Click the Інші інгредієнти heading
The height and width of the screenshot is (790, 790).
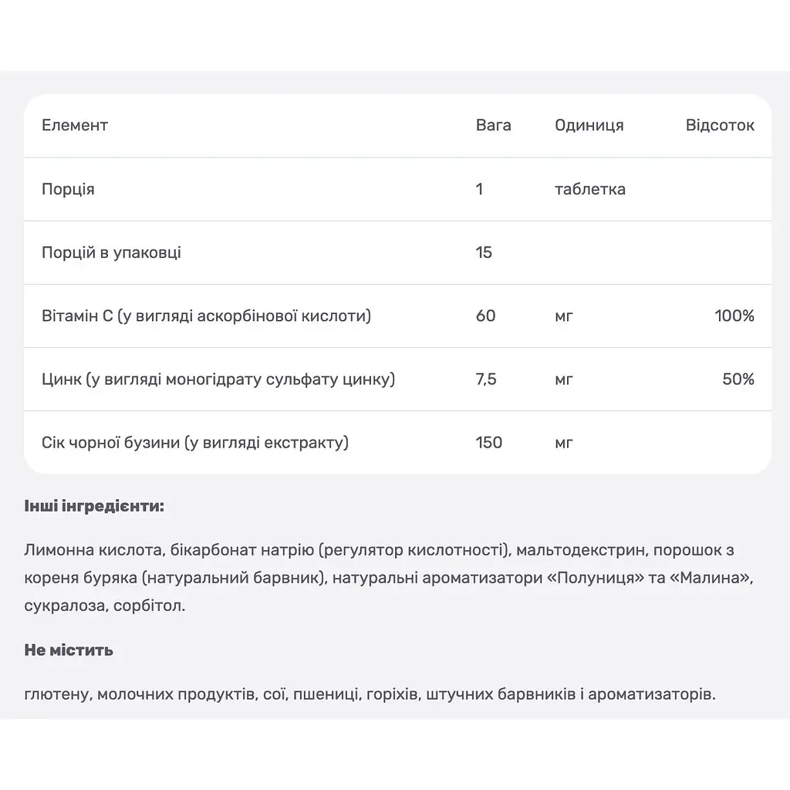click(x=94, y=506)
